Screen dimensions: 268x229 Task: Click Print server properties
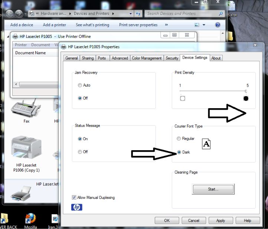[x=138, y=25]
